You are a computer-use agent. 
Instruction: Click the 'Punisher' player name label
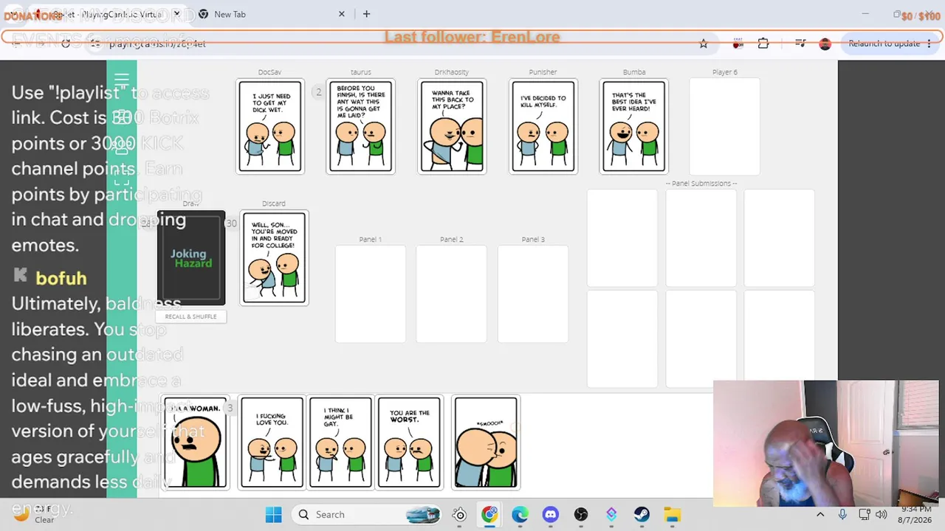tap(543, 72)
